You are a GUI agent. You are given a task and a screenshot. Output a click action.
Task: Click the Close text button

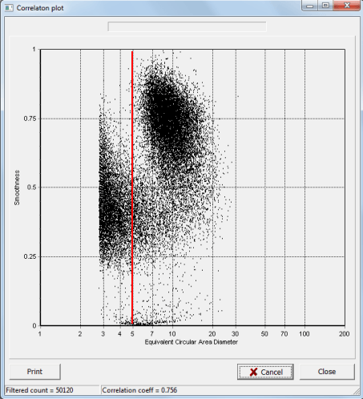[x=327, y=372]
